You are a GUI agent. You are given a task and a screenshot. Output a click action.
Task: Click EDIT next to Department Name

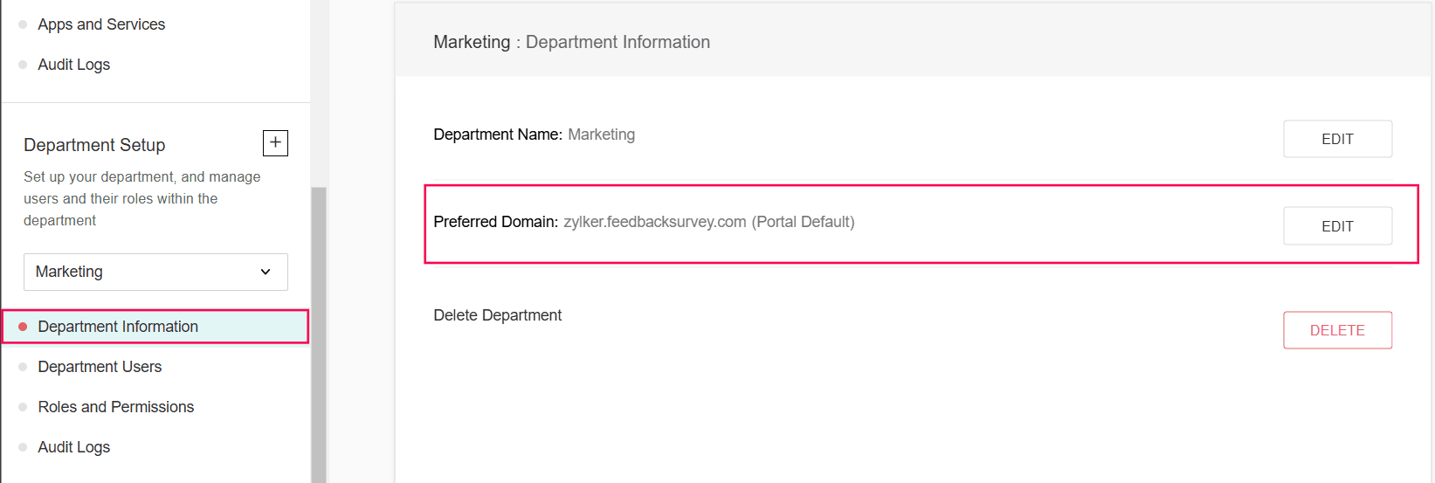coord(1337,139)
